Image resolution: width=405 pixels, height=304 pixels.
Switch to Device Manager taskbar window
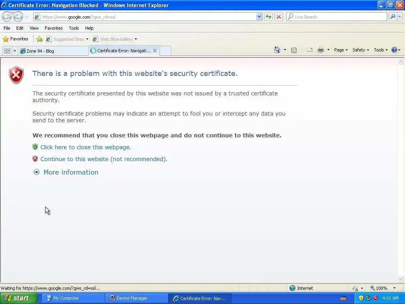[136, 298]
